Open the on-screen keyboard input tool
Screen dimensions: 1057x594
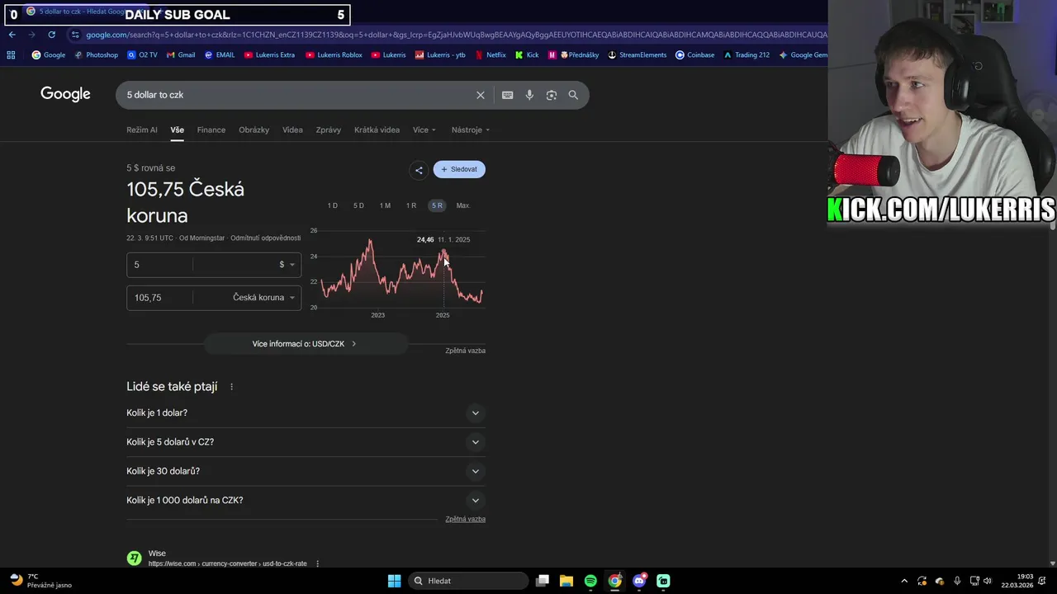[x=507, y=95]
